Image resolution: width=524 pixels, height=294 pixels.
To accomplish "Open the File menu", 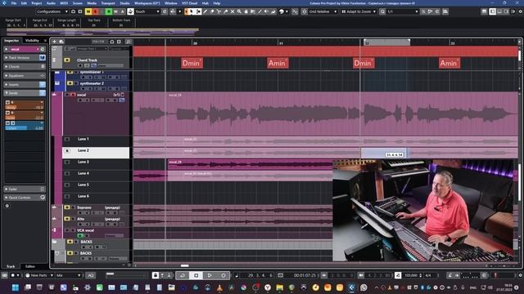I will [14, 3].
